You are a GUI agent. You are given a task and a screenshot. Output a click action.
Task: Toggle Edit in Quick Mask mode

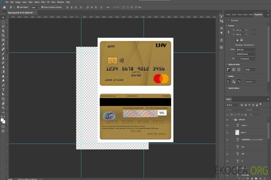point(3,126)
